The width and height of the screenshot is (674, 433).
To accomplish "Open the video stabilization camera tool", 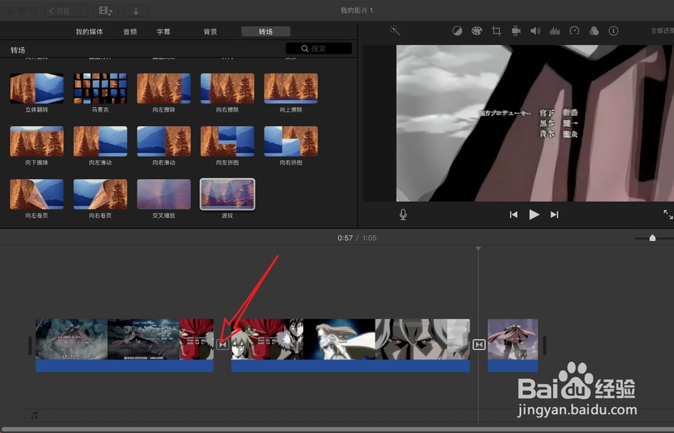I will pos(516,31).
